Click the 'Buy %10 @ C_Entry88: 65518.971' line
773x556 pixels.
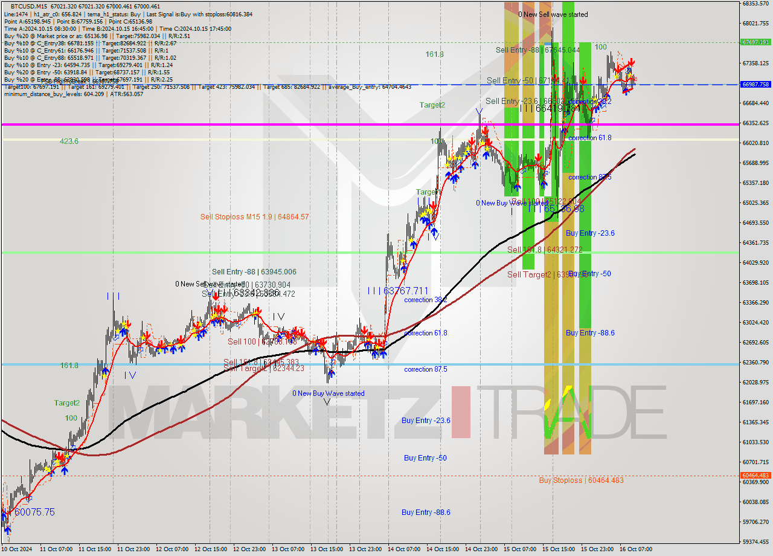(x=90, y=57)
